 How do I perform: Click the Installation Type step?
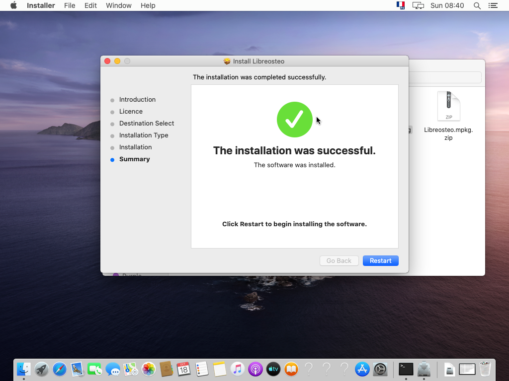point(144,135)
